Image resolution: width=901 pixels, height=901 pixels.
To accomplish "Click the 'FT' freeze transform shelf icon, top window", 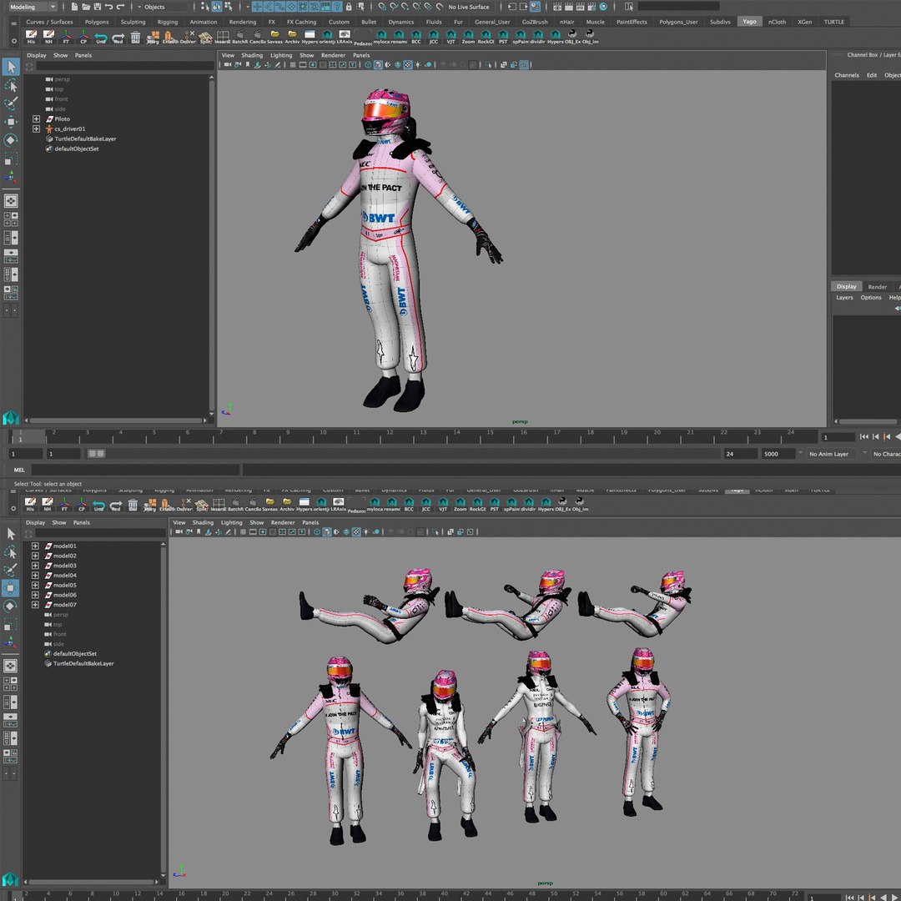I will pos(66,37).
